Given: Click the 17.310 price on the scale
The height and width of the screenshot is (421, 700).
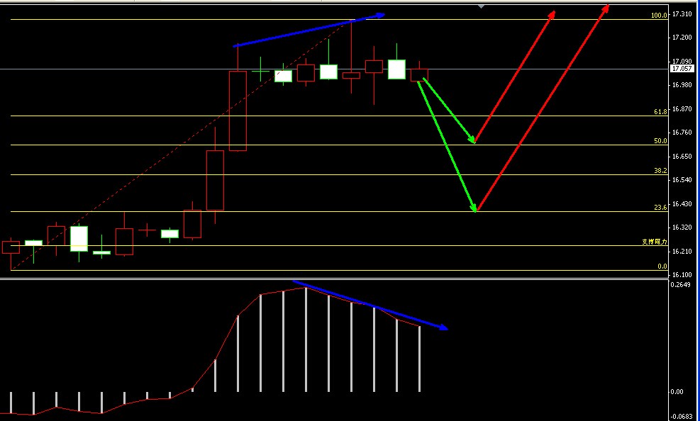Looking at the screenshot, I should pyautogui.click(x=682, y=14).
